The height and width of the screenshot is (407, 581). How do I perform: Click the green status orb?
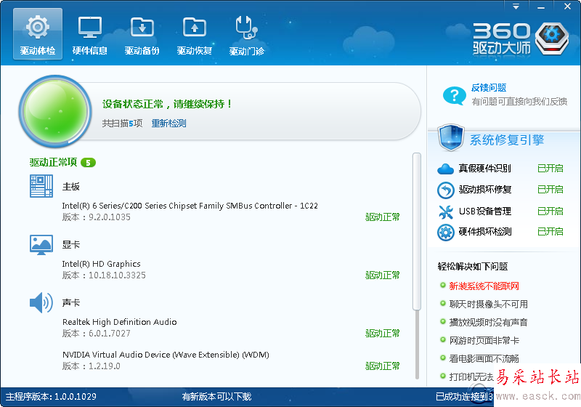(56, 110)
